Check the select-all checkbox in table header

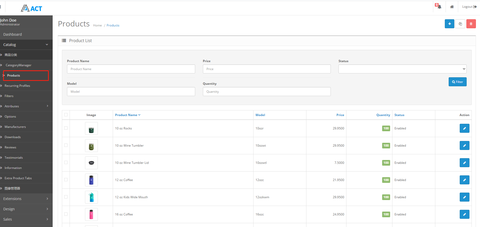pos(66,115)
